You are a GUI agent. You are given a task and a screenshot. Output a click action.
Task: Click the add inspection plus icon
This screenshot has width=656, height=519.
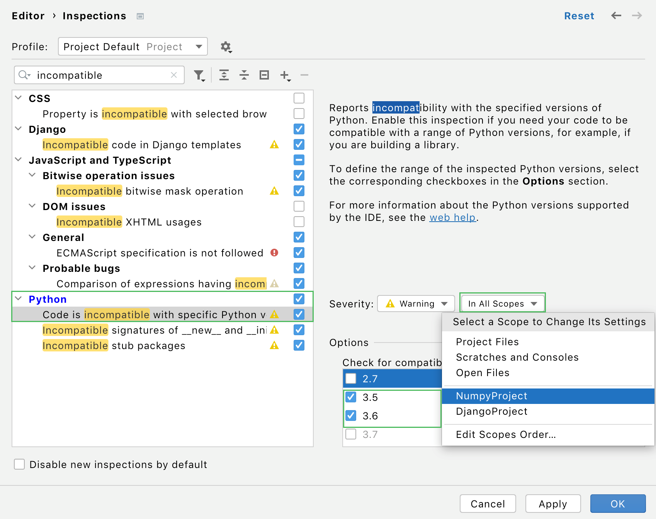click(x=284, y=75)
